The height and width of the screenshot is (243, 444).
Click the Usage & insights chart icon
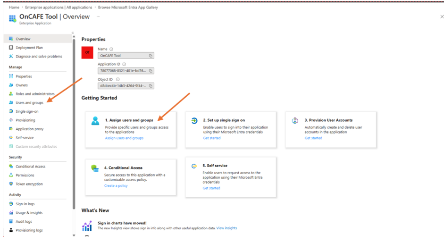(x=11, y=213)
